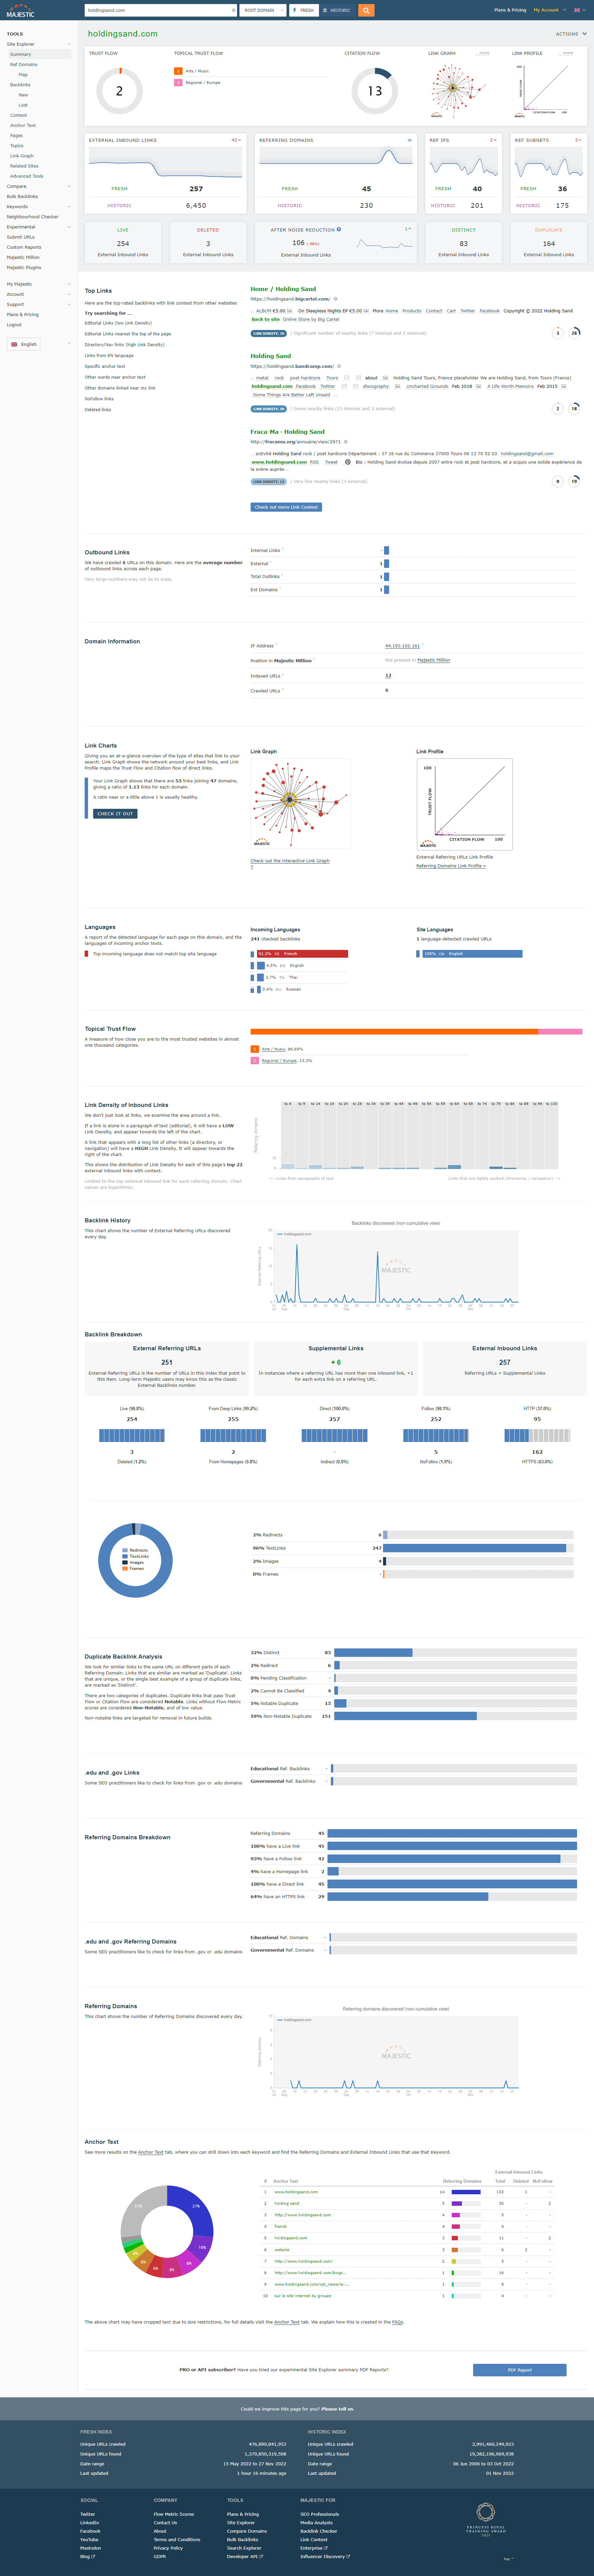
Task: Open the Home / Holding Sand result
Action: [x=283, y=289]
